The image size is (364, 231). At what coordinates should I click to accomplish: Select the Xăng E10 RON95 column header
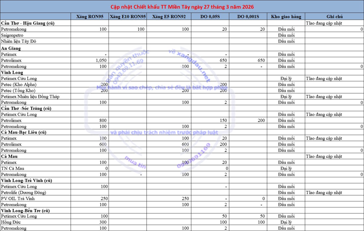(x=128, y=17)
